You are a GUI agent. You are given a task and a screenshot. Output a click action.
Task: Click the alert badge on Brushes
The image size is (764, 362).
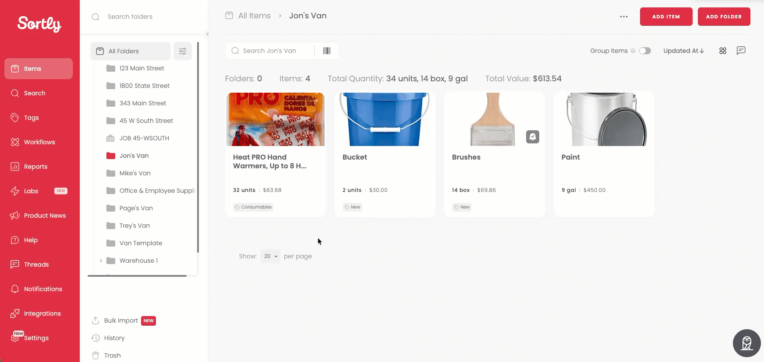[x=533, y=137]
